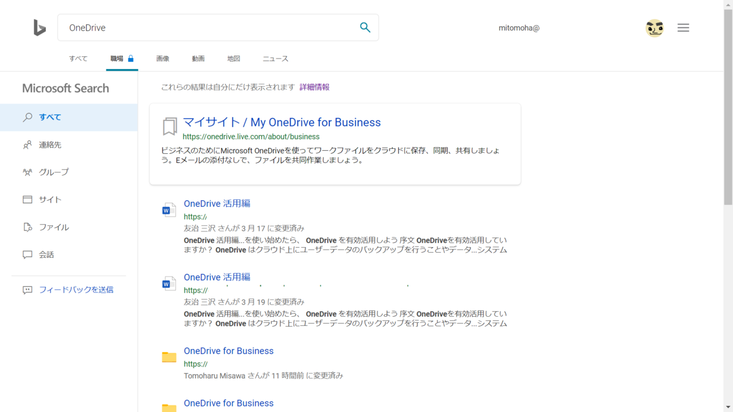Click the page vertical scrollbar
This screenshot has width=733, height=412.
tap(728, 107)
